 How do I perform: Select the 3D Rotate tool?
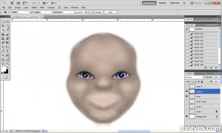tap(3, 60)
